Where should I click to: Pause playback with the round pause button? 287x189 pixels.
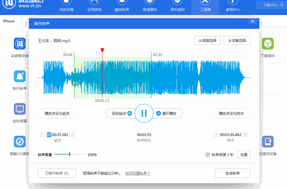pos(144,113)
